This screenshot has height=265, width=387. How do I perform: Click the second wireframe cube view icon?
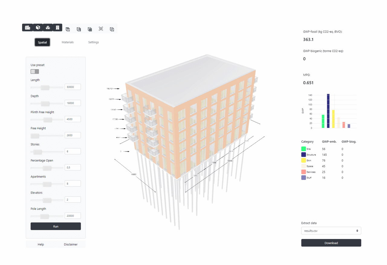(79, 29)
